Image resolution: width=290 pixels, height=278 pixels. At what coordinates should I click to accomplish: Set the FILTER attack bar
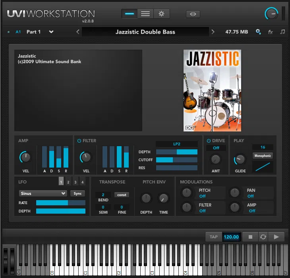[105, 157]
